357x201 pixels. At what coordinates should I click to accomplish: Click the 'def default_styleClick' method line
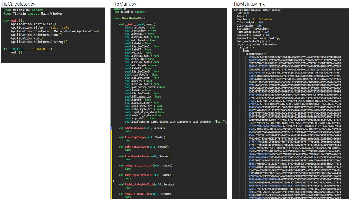pyautogui.click(x=146, y=194)
